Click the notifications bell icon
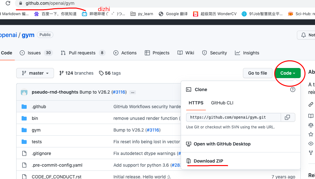315x179 pixels. 303,35
